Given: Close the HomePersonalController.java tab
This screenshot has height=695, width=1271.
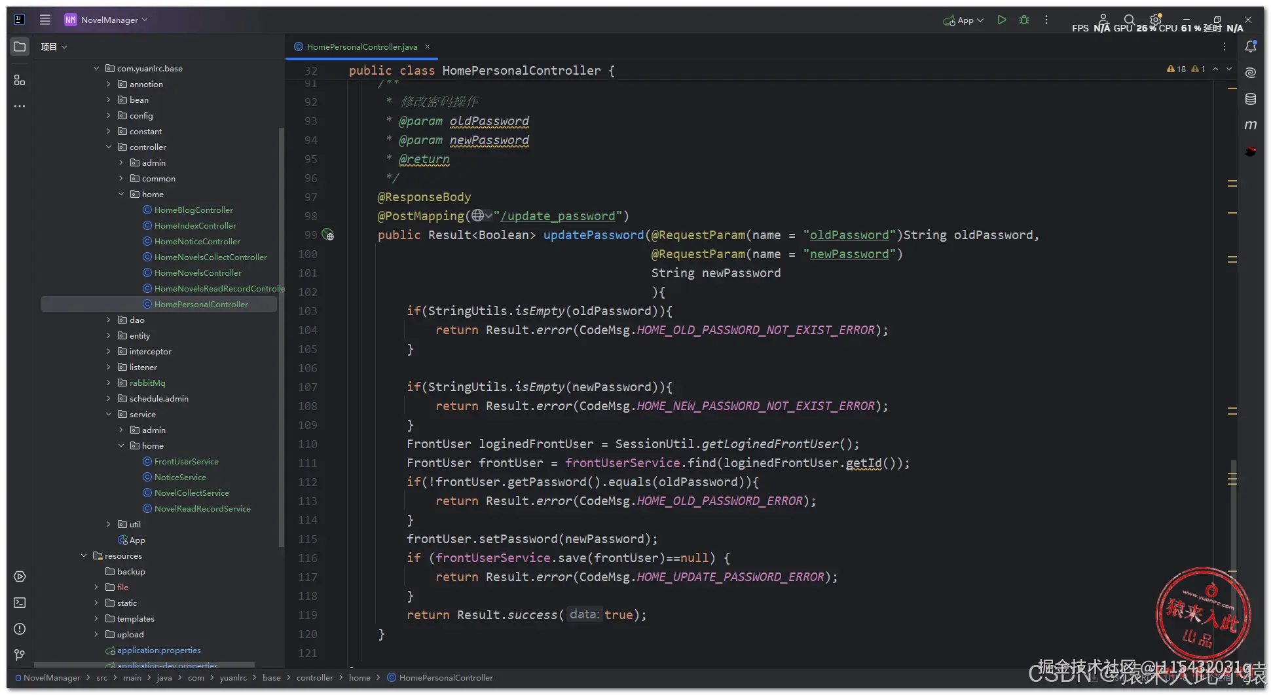Looking at the screenshot, I should click(x=428, y=47).
